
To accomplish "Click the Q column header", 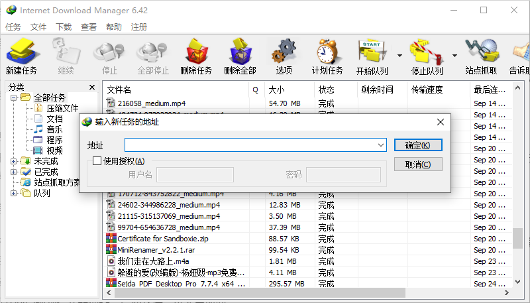I will coord(256,90).
